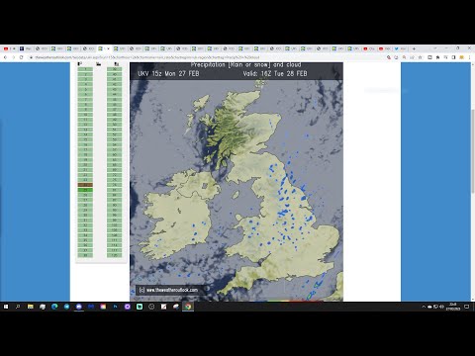Select forecast hour 54 in the right column

pos(115,144)
